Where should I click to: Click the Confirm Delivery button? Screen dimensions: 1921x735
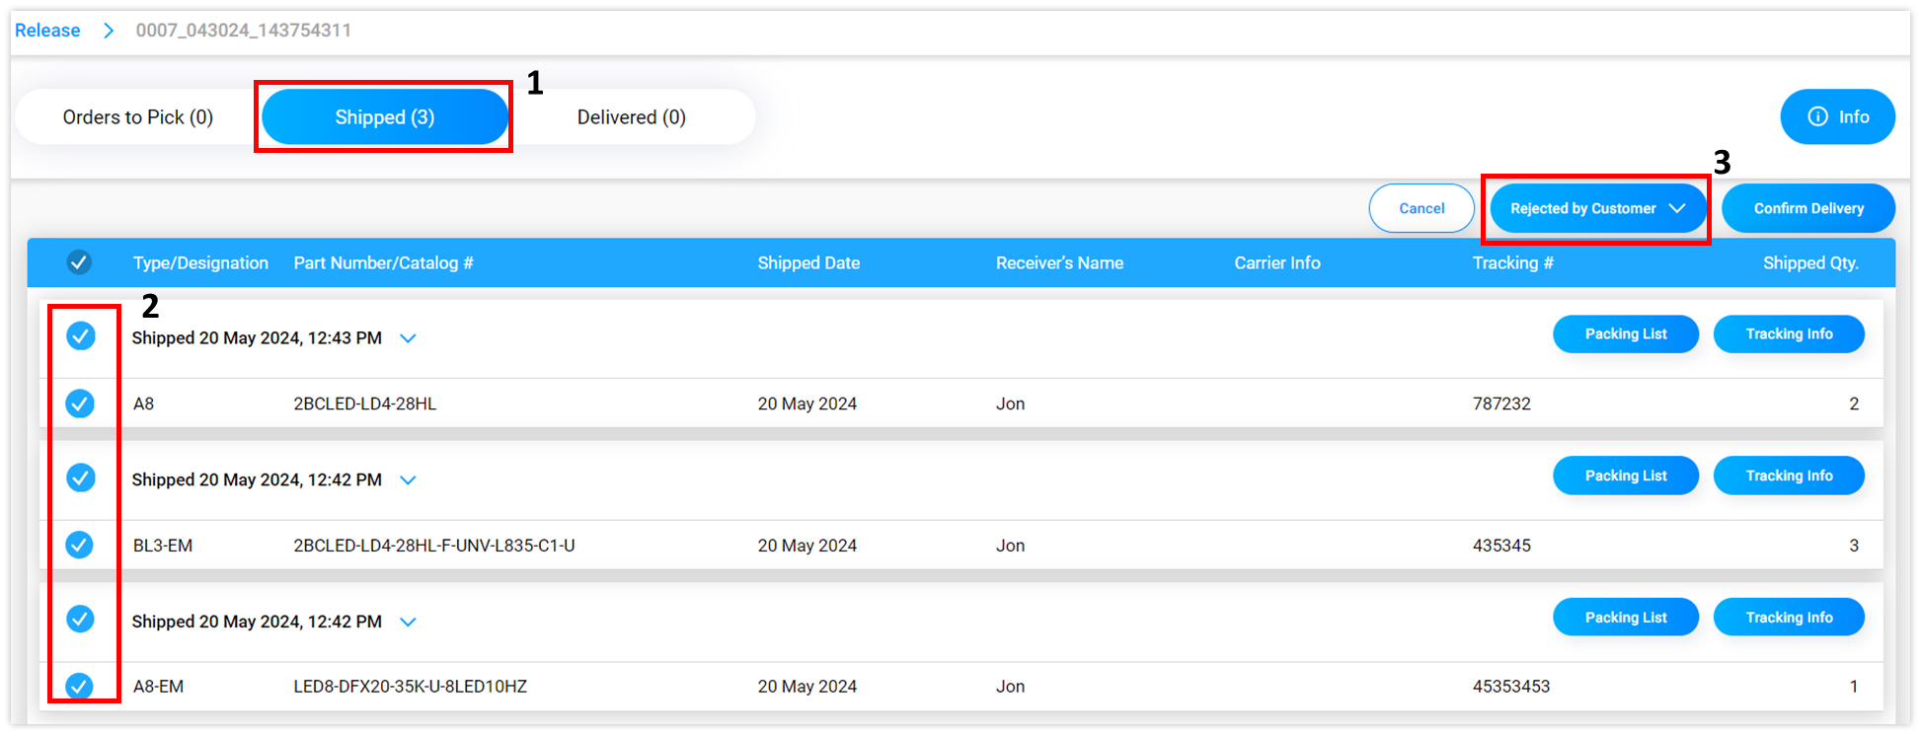point(1807,208)
